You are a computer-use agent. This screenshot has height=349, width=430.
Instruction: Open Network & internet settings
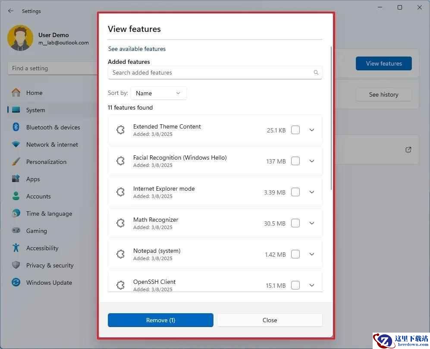[x=52, y=145]
